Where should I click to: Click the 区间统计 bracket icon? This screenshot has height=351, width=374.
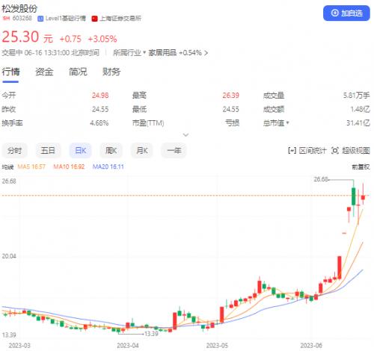292,150
